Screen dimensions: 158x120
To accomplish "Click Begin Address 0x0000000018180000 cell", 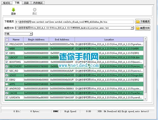I will 36,89.
